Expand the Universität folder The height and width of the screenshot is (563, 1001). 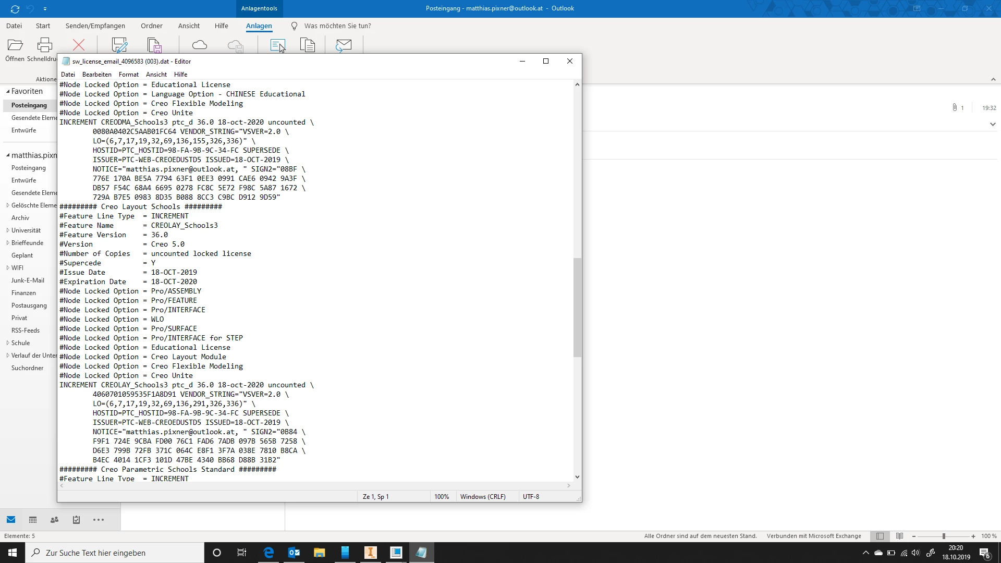(x=8, y=230)
